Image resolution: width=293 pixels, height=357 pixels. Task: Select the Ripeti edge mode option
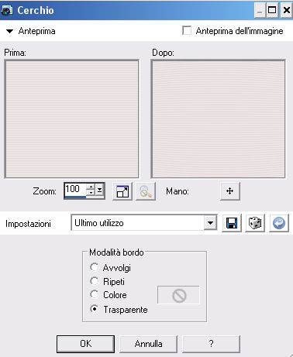[x=94, y=281]
